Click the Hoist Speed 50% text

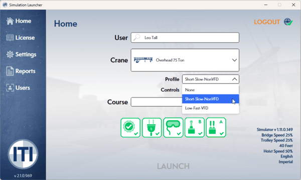click(278, 151)
